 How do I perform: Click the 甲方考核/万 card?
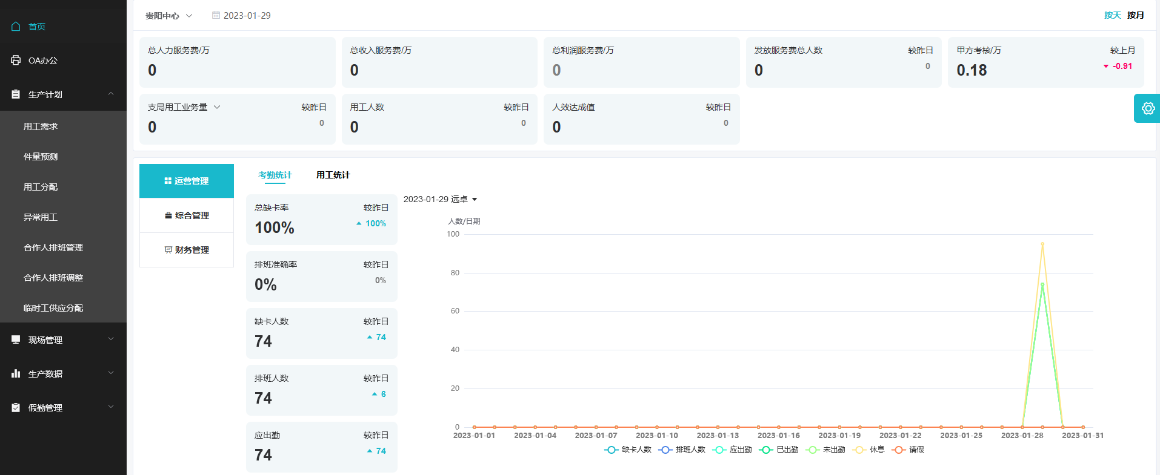coord(1046,62)
